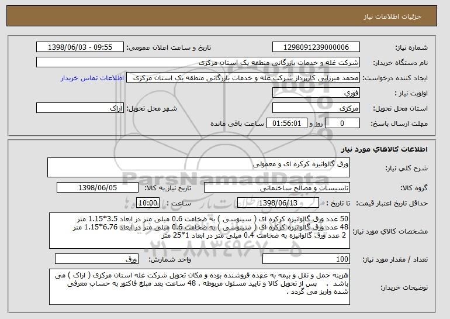Click the شهر محل تحویل field اراک

(80, 108)
